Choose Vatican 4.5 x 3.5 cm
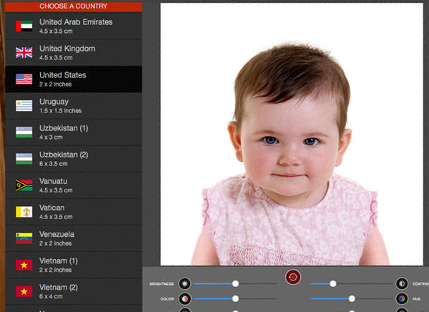Screen dimensions: 429x312 [74, 212]
